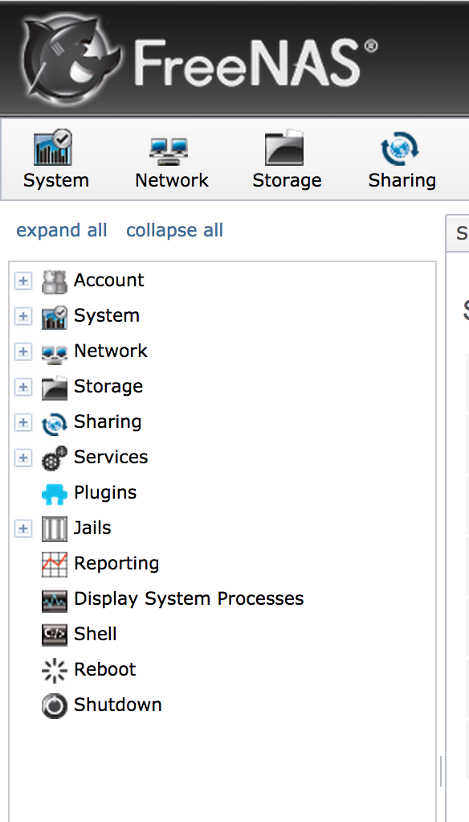This screenshot has width=469, height=822.
Task: Open Sharing from the top toolbar icon
Action: click(x=400, y=149)
